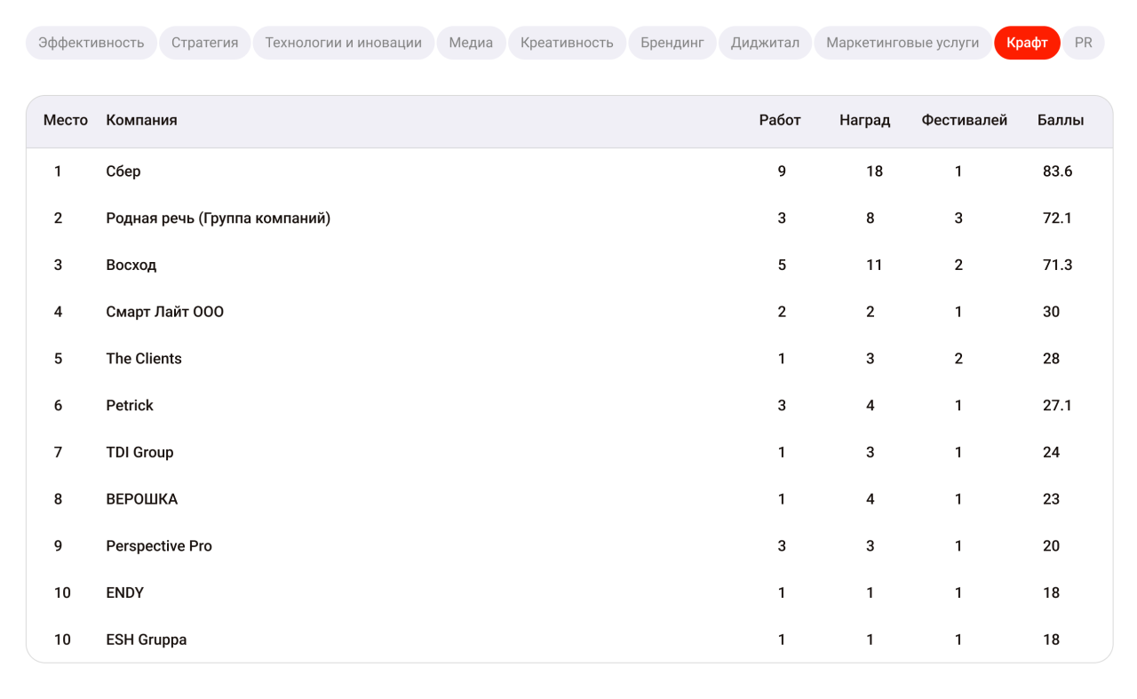Click the Petrick company name
This screenshot has height=699, width=1137.
130,406
